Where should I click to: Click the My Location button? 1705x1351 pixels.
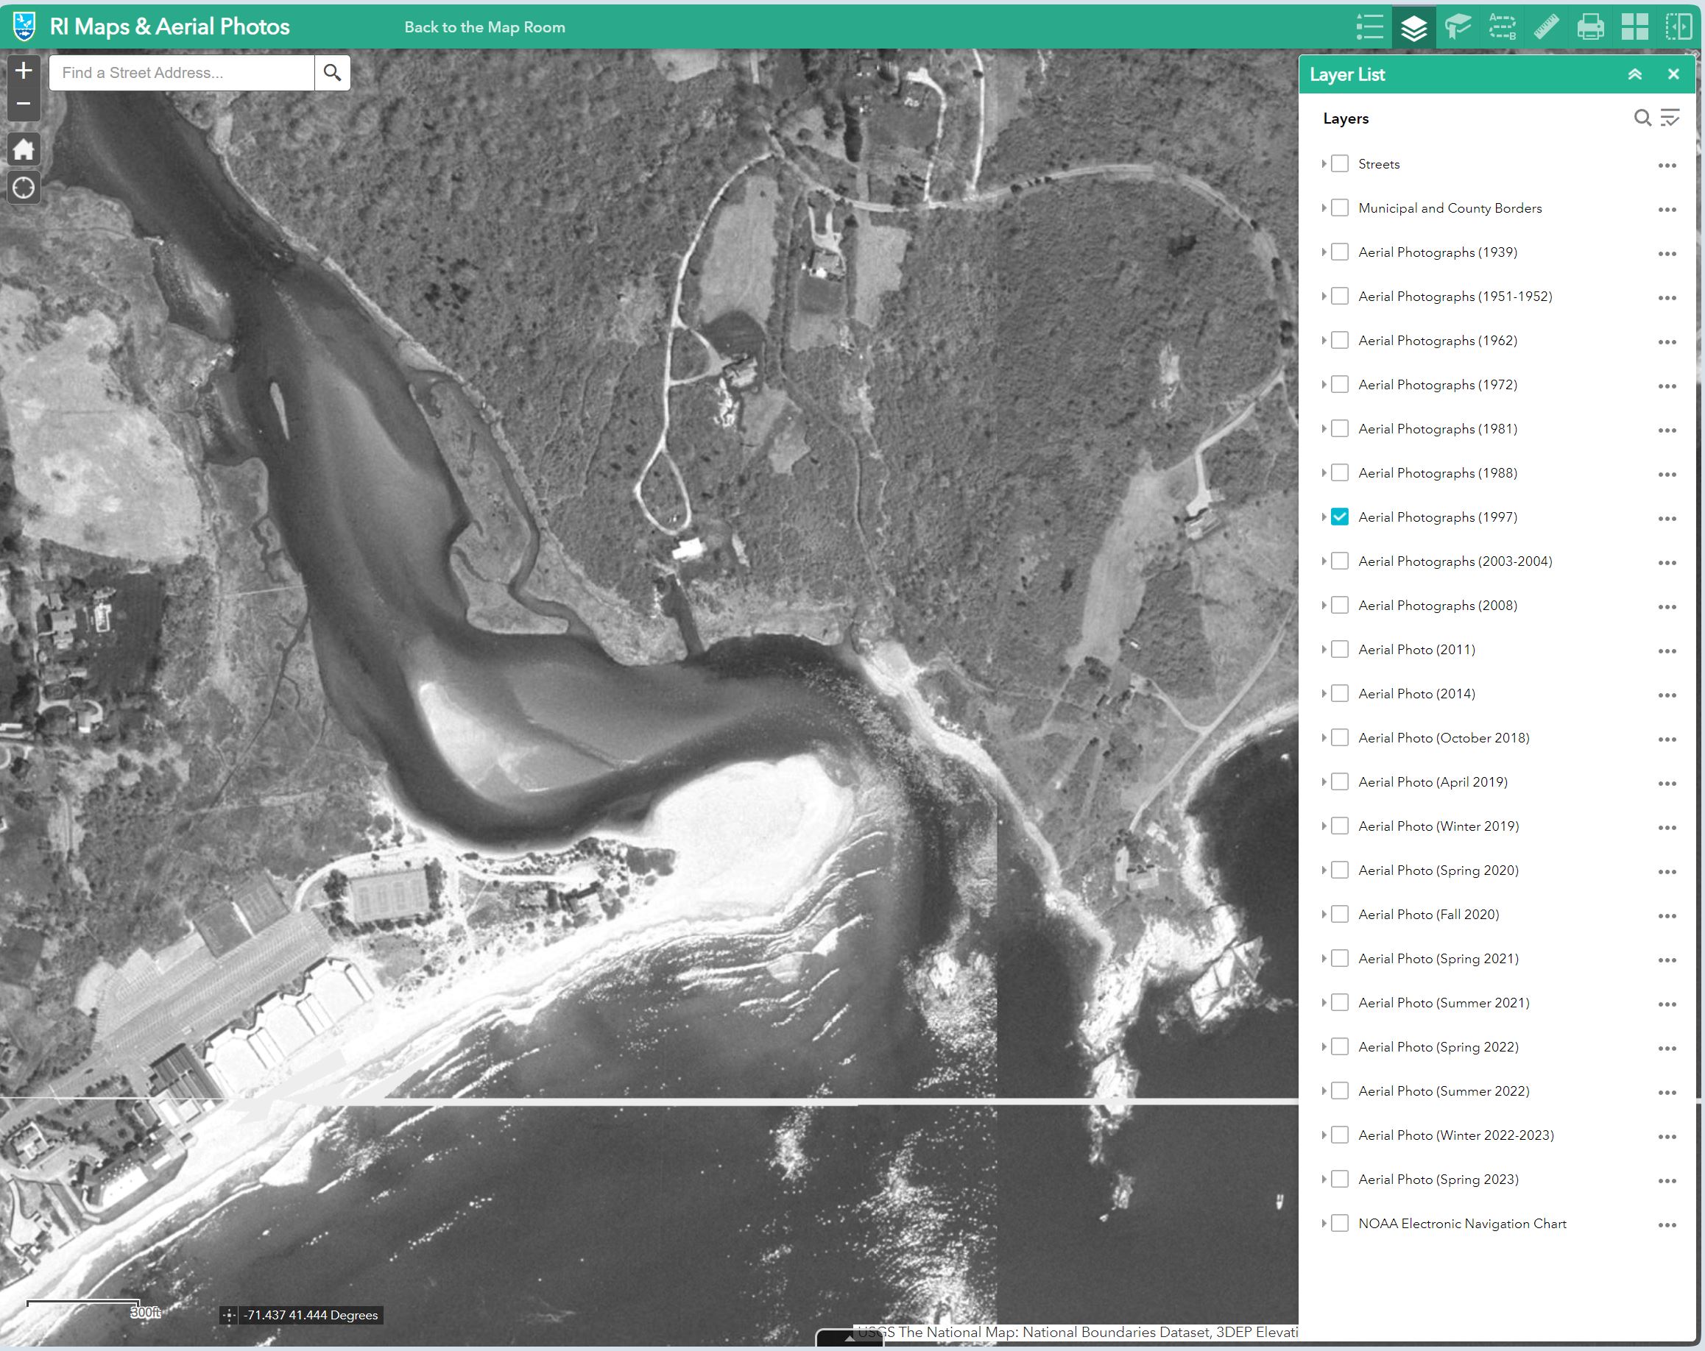(x=24, y=188)
